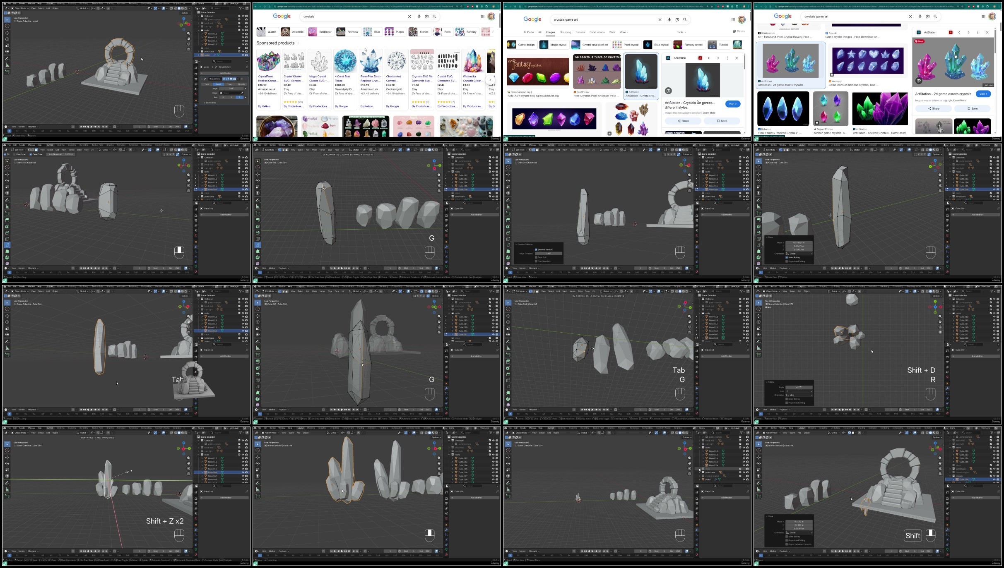
Task: Click Google Lens icon on single blue crystal preview
Action: (668, 91)
